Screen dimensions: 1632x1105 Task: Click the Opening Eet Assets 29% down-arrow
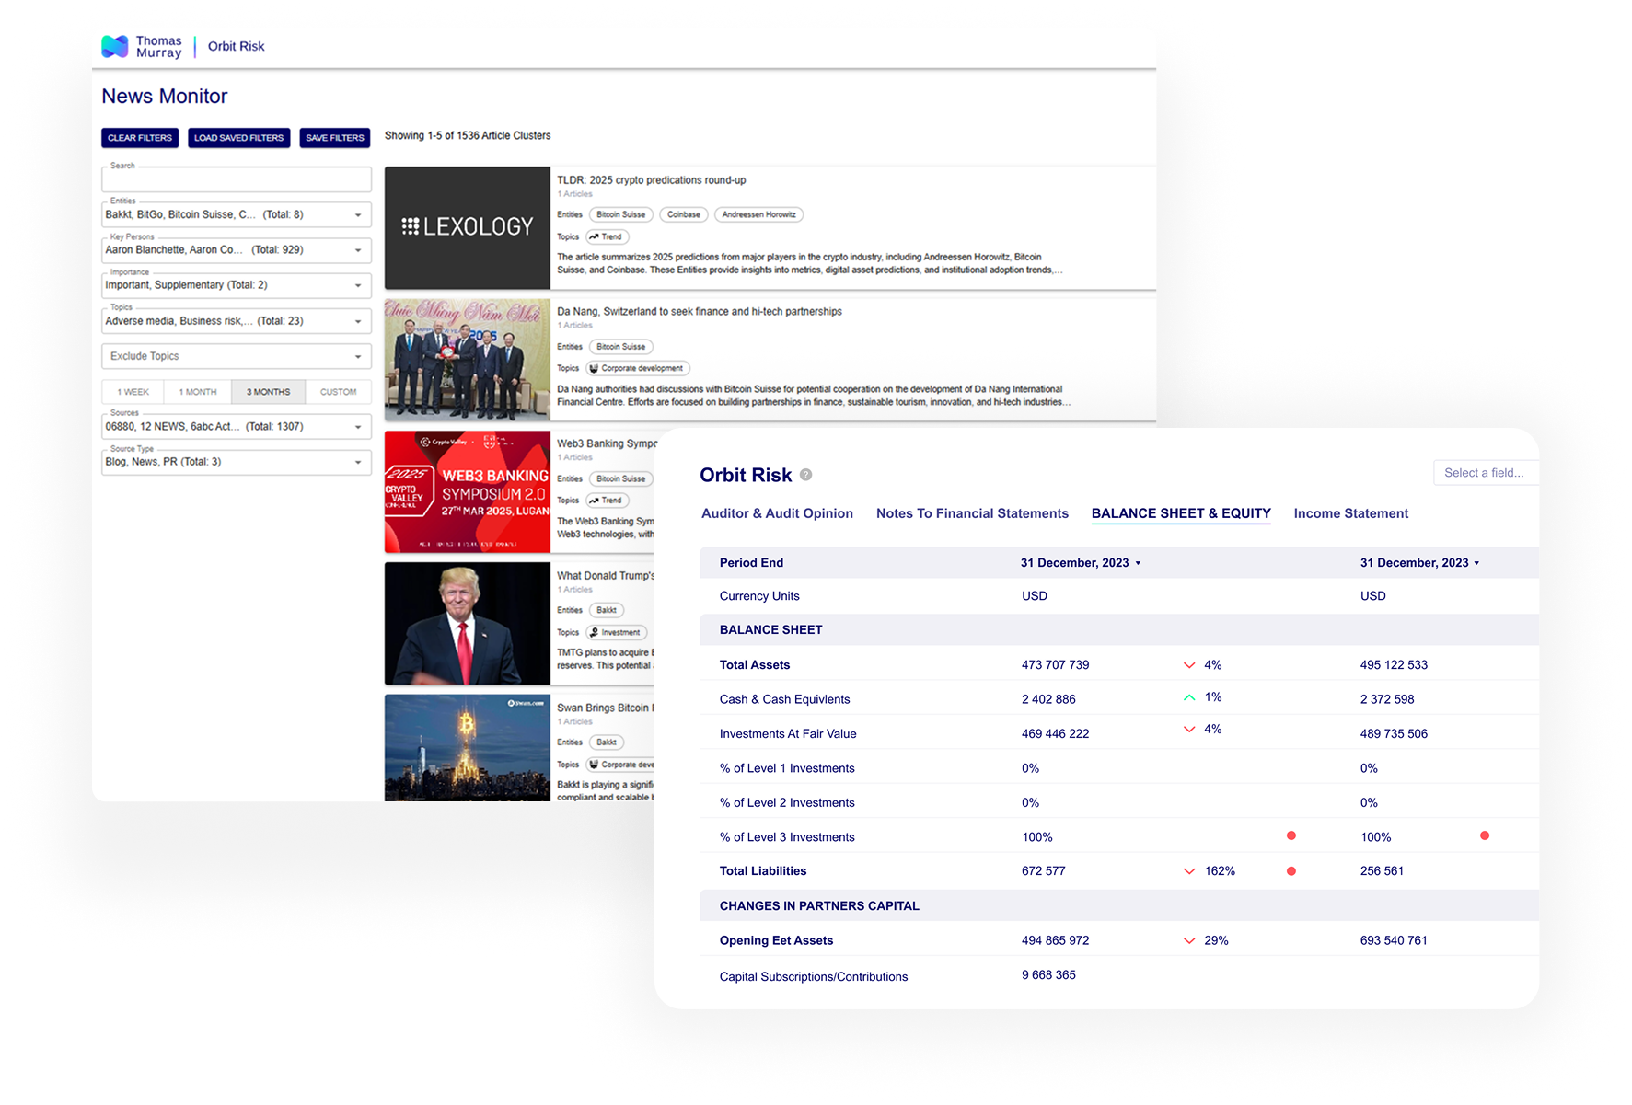1189,941
